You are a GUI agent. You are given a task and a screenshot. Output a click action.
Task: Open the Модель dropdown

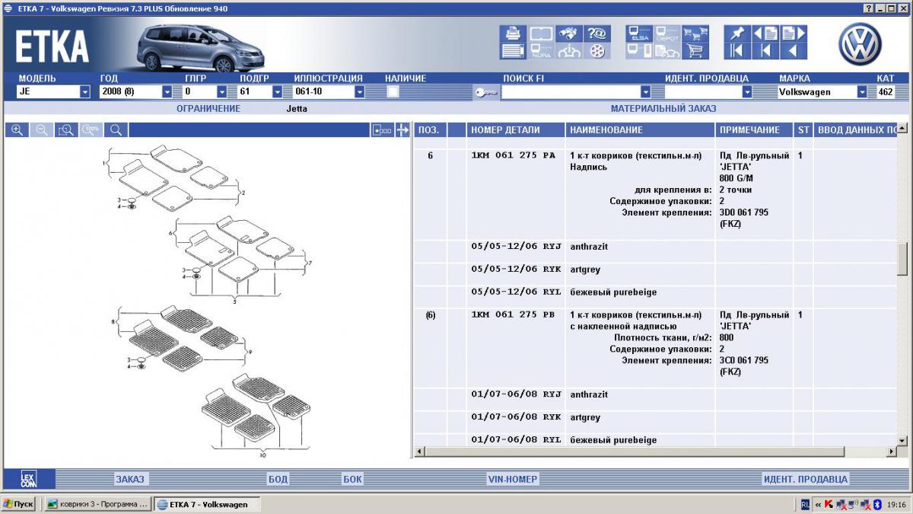point(84,92)
